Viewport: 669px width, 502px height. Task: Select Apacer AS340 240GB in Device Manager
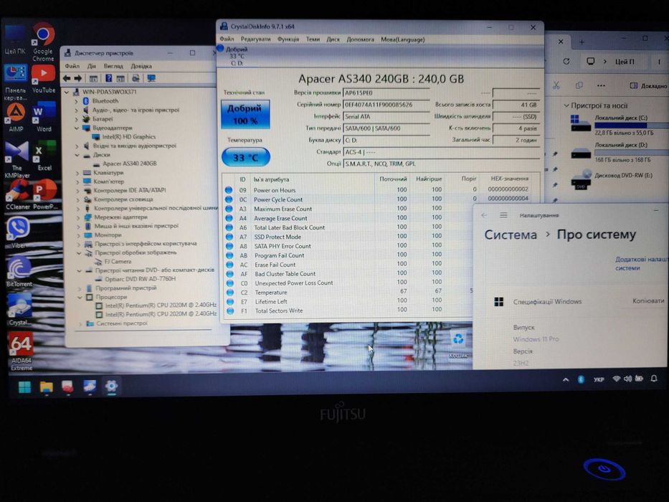130,164
